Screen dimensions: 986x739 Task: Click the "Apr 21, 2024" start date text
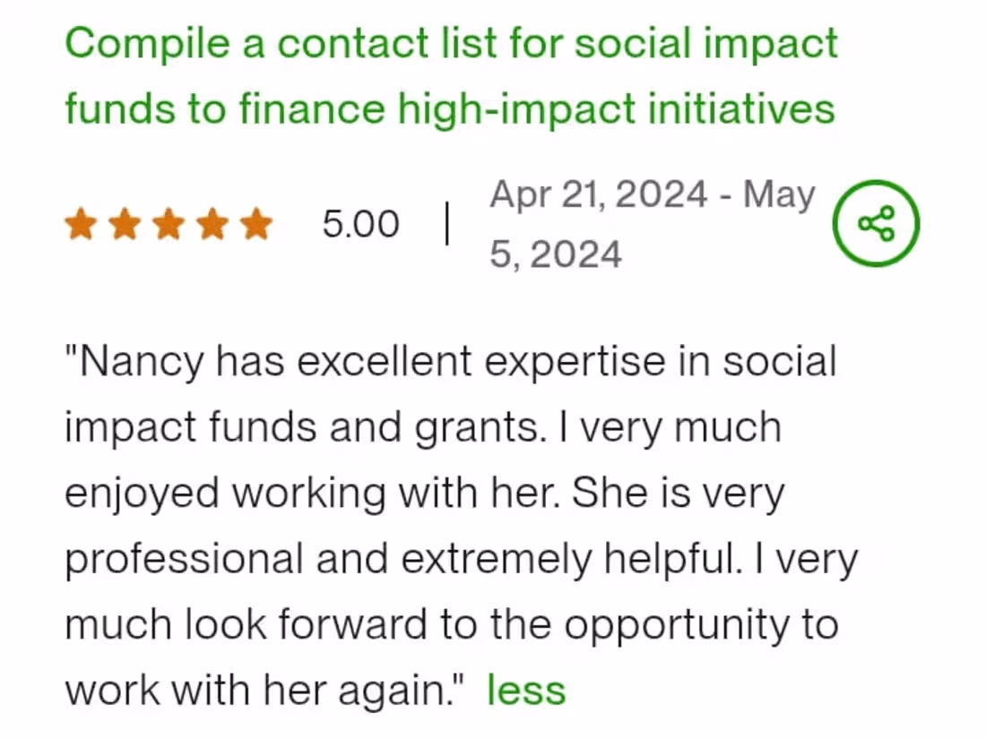tap(598, 194)
